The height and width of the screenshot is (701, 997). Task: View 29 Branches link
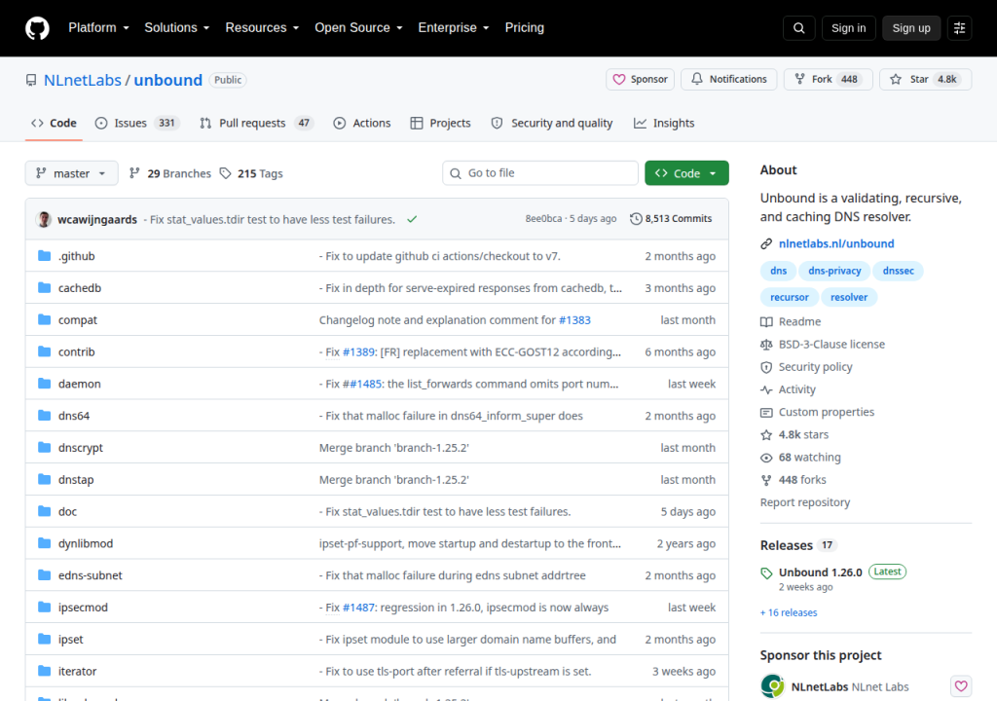[x=169, y=173]
